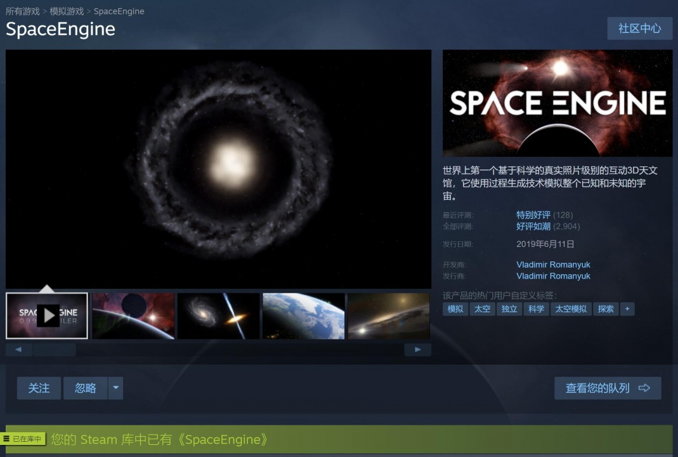Image resolution: width=678 pixels, height=457 pixels.
Task: Select the 探索 tag
Action: [606, 309]
